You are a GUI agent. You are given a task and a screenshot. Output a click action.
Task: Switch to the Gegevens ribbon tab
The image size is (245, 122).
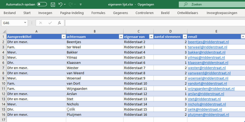coord(120,13)
